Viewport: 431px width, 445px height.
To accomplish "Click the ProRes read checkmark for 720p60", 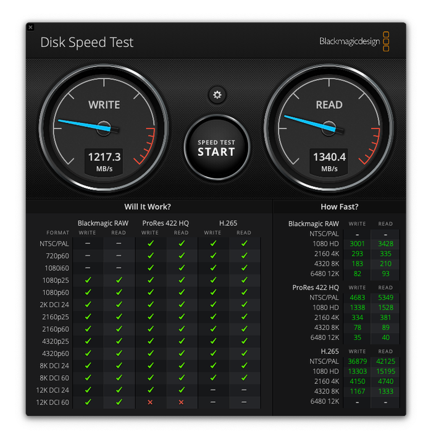I will point(181,256).
